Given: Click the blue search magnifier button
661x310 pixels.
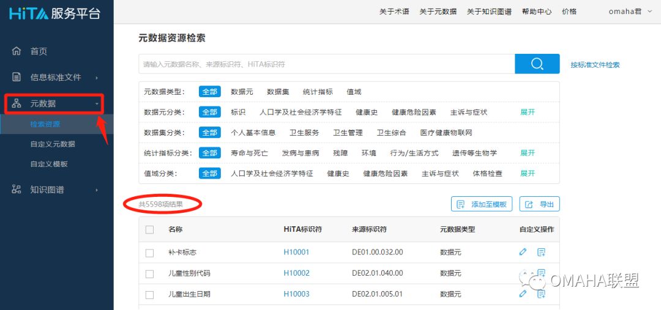Looking at the screenshot, I should point(537,64).
